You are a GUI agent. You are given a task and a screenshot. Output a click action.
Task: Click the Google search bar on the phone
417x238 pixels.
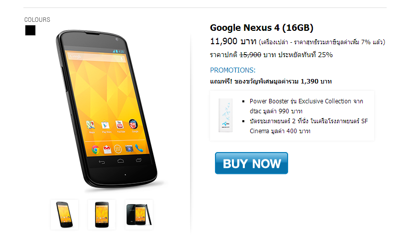tap(96, 57)
